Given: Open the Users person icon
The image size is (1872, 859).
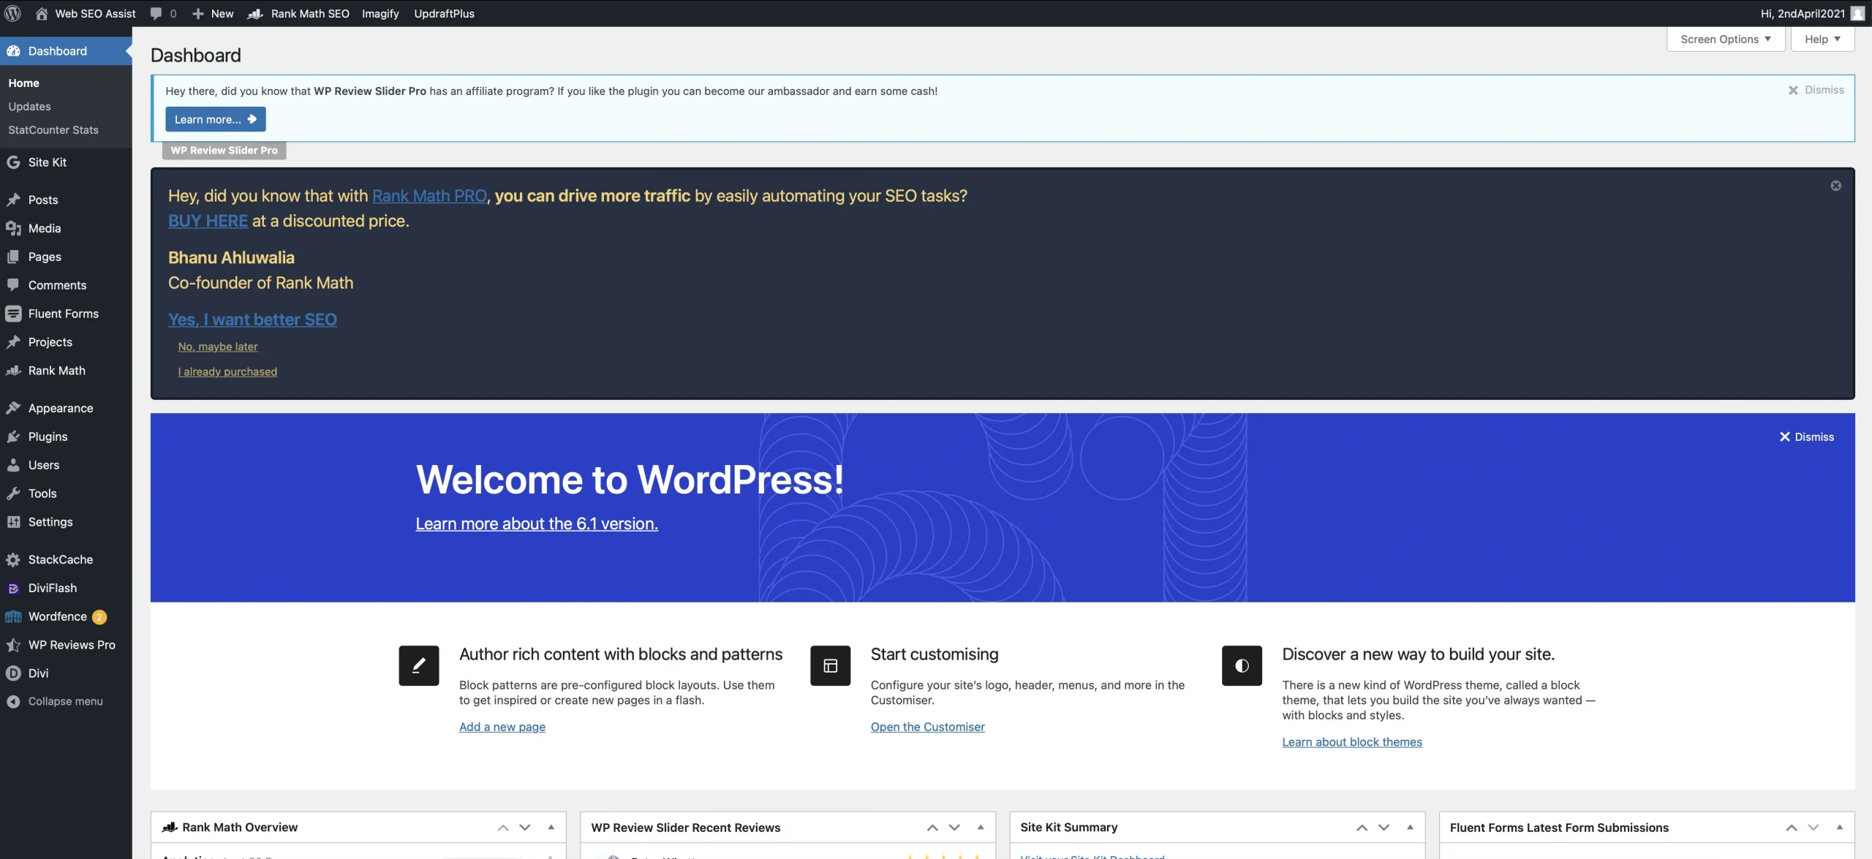Looking at the screenshot, I should click(13, 466).
